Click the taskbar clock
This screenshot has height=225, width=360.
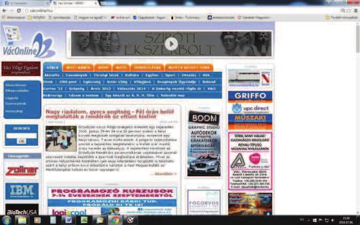point(346,220)
